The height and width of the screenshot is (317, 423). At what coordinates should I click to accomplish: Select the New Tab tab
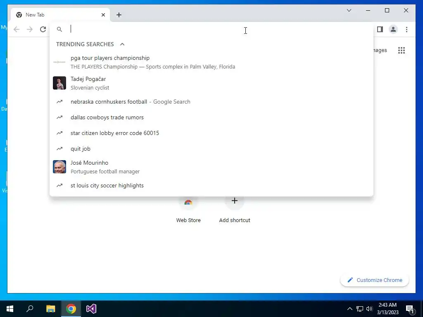(x=60, y=15)
